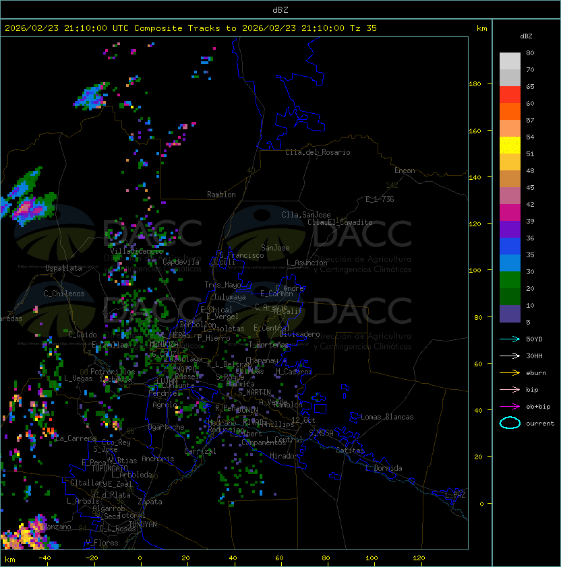Click the Potrerillos place label
The image size is (561, 567).
[x=113, y=372]
